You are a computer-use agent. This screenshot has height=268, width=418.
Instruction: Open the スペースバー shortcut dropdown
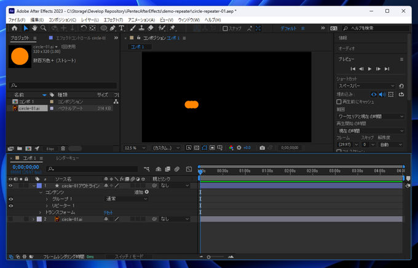coord(366,86)
